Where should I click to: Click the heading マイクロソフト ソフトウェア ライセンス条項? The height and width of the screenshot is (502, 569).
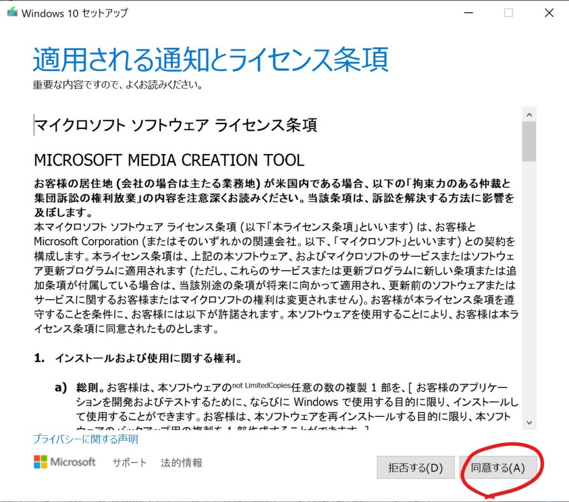(176, 125)
